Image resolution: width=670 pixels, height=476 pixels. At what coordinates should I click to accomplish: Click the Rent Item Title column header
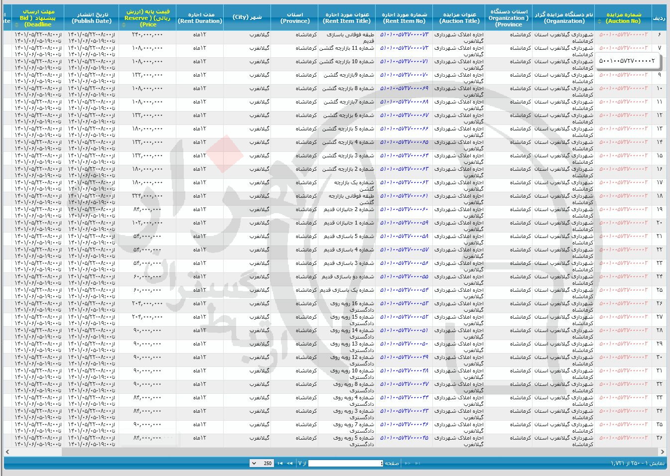(x=346, y=17)
